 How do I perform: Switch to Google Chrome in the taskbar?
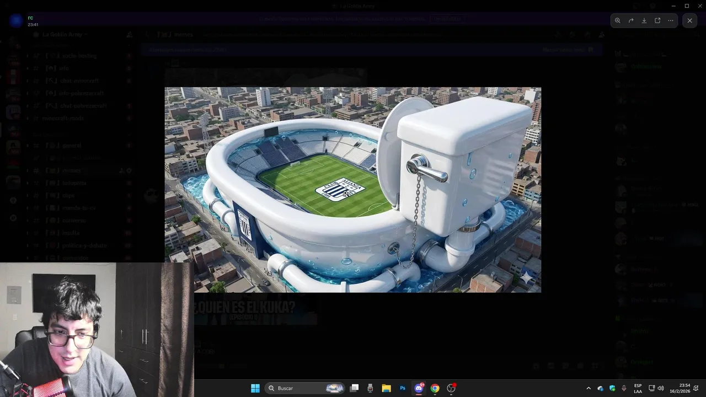(435, 388)
